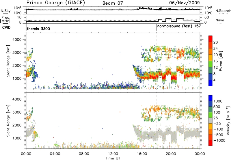231x160 pixels.
Task: Click the date "06/Nov/2009"
Action: (x=185, y=3)
